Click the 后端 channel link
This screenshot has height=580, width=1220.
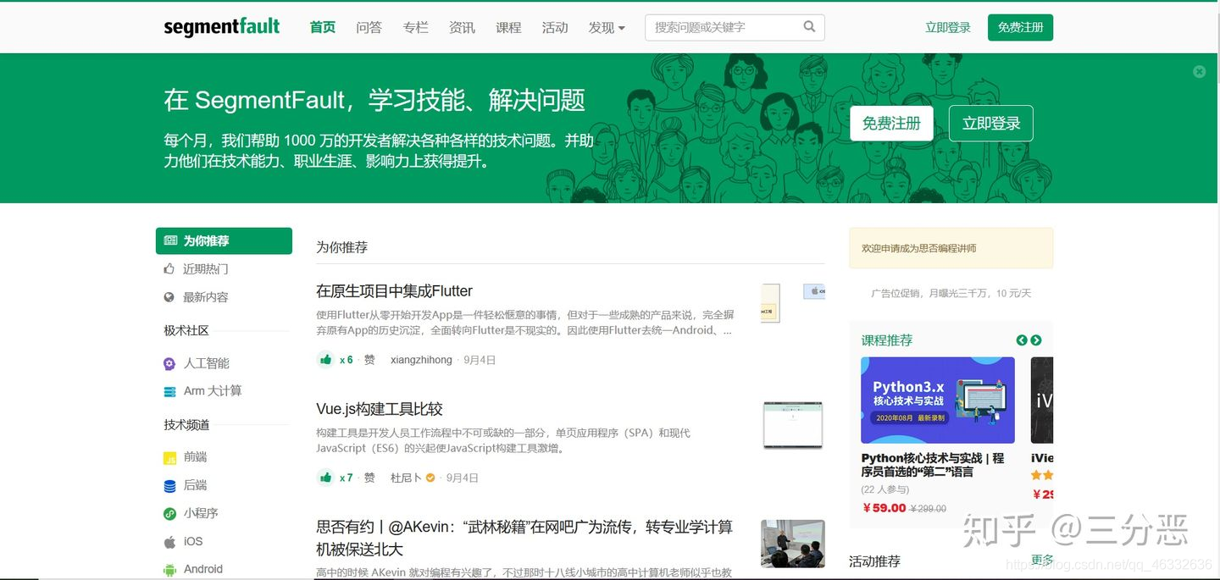195,485
